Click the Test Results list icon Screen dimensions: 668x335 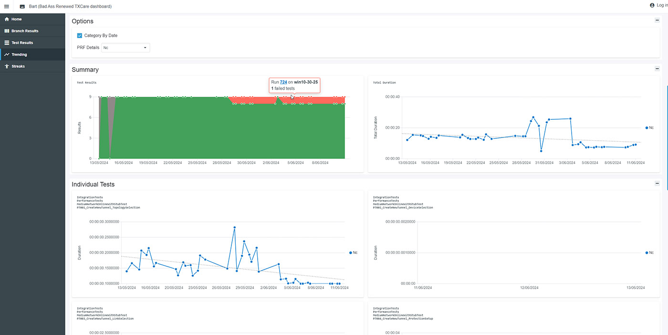click(7, 43)
